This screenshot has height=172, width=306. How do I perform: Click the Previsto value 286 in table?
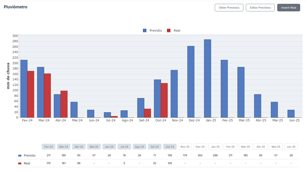pyautogui.click(x=215, y=156)
